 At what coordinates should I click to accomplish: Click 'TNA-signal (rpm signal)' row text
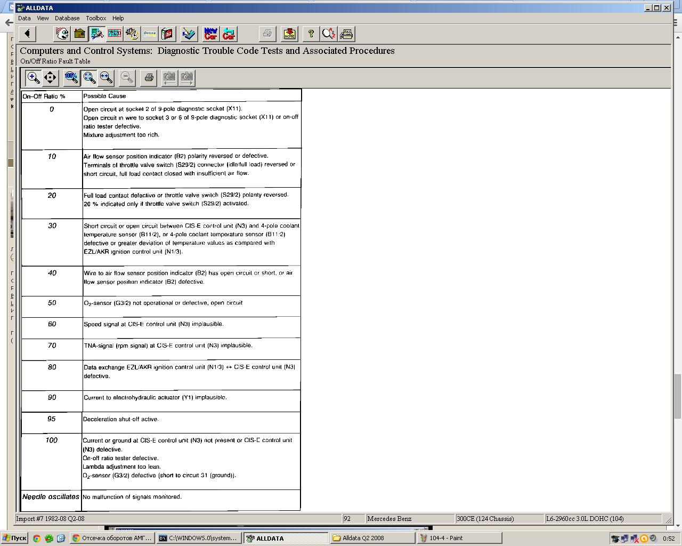tap(168, 346)
